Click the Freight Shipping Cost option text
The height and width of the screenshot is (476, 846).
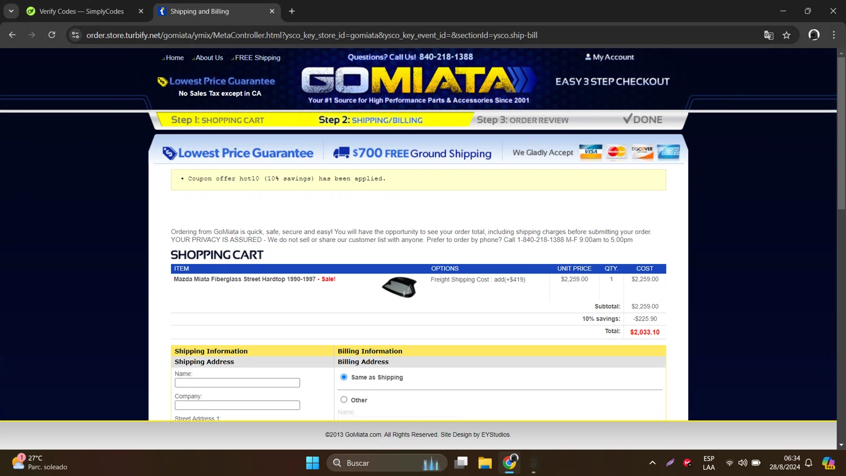(478, 280)
